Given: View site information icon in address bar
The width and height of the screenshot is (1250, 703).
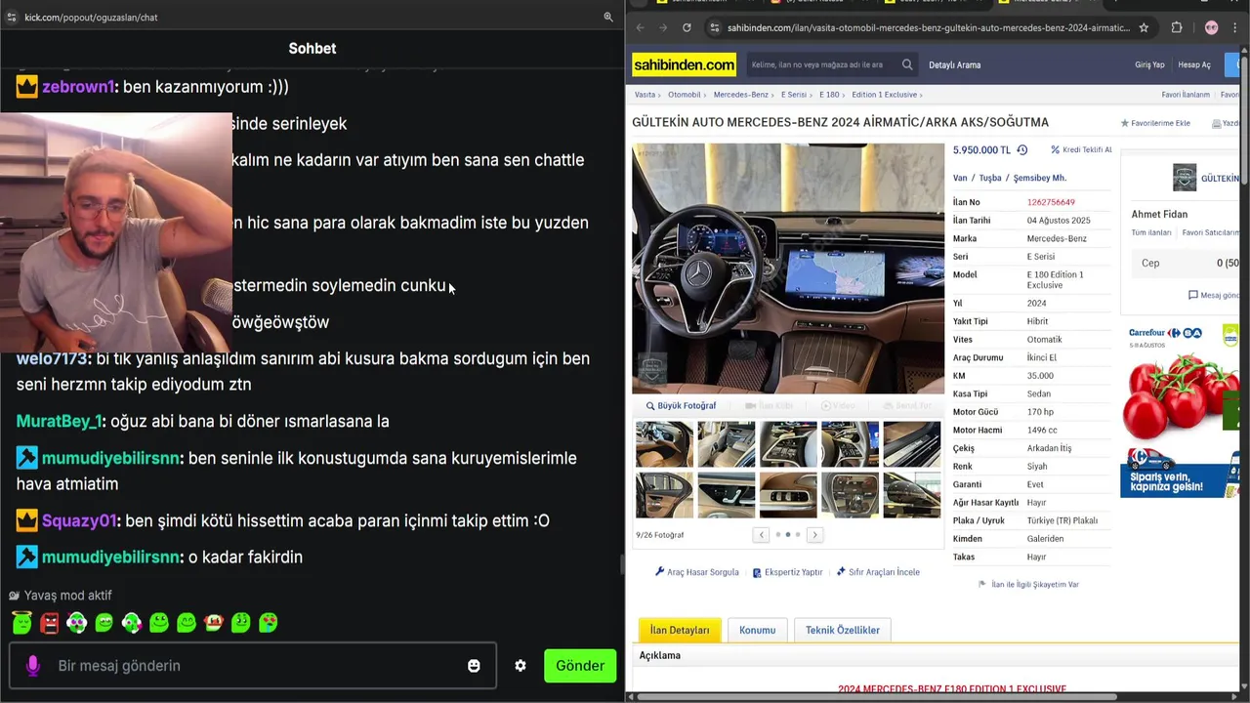Looking at the screenshot, I should (x=715, y=28).
